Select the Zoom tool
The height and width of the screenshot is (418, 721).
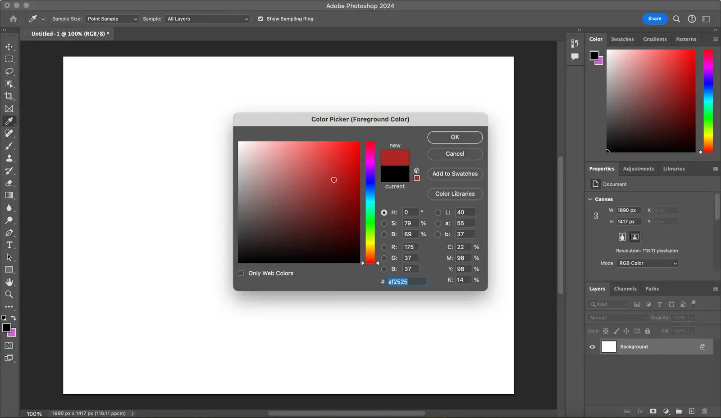tap(9, 294)
